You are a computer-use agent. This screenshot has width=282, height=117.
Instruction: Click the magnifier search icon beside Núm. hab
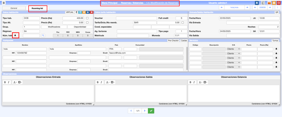(x=43, y=36)
